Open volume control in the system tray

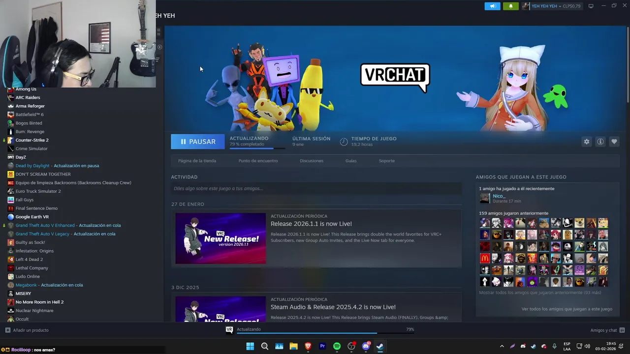point(587,346)
